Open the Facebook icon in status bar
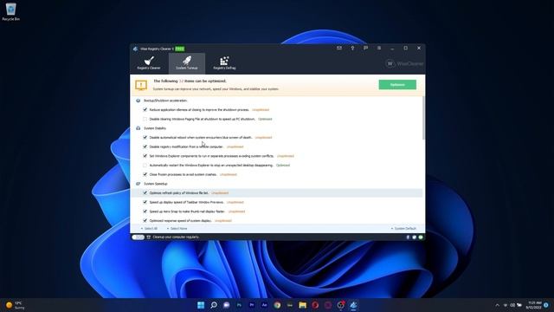554x312 pixels. [x=408, y=237]
